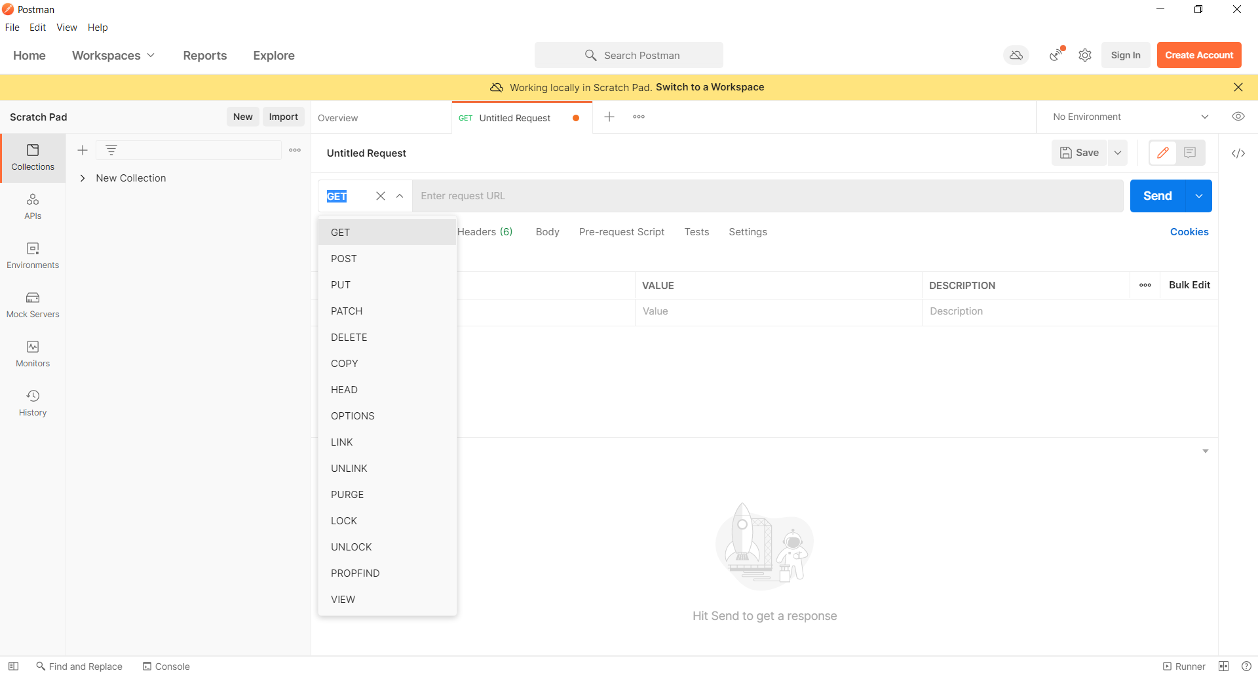Open the APIs sidebar section
1258x675 pixels.
33,207
